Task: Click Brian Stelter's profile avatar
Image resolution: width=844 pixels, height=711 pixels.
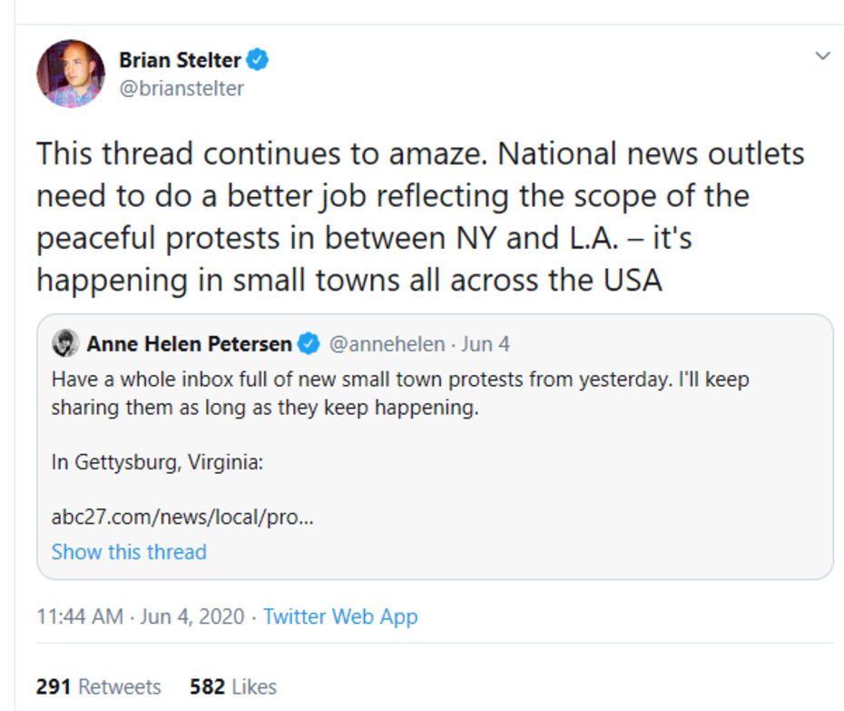Action: 71,74
